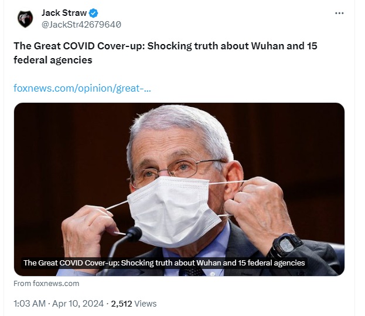This screenshot has width=365, height=316.
Task: Open the Fox News link card image
Action: click(x=179, y=189)
